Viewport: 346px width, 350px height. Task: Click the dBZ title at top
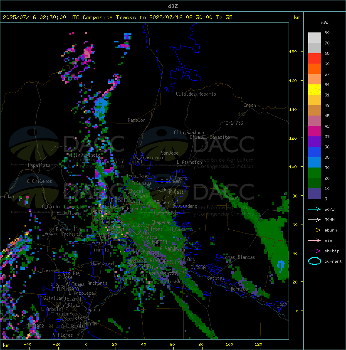click(x=173, y=6)
